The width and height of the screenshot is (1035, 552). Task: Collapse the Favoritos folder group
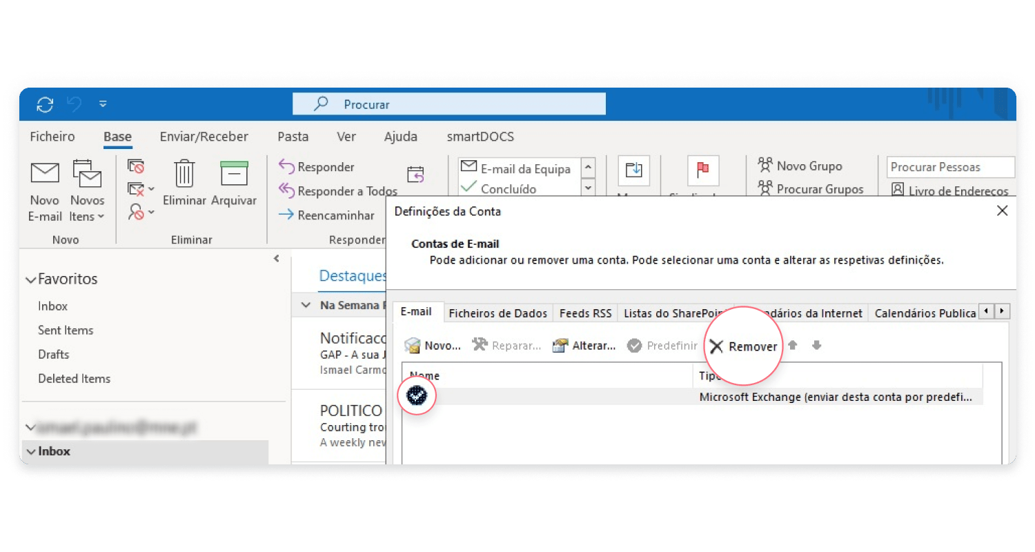30,279
